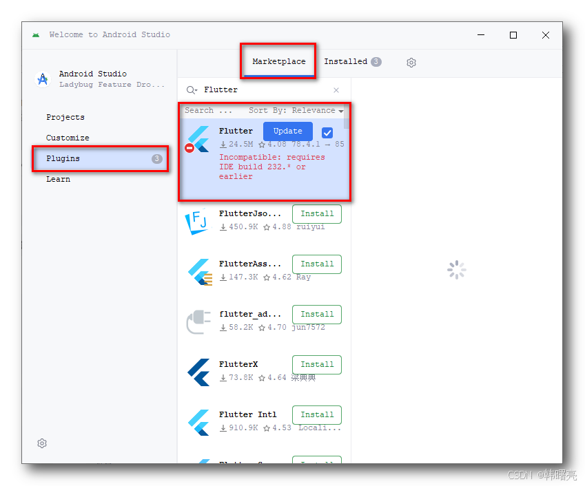Maximize the Welcome to Android Studio window

[x=513, y=35]
